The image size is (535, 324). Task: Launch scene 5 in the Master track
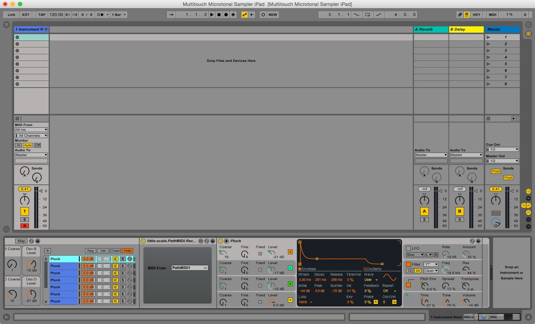[488, 64]
